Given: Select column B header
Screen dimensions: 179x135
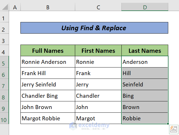Looking at the screenshot, I should click(x=48, y=8).
